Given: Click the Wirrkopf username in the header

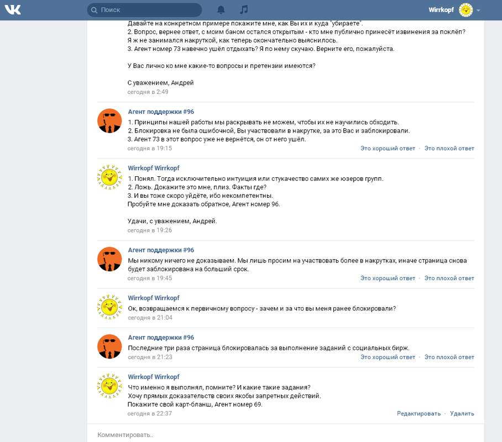Looking at the screenshot, I should coord(441,10).
